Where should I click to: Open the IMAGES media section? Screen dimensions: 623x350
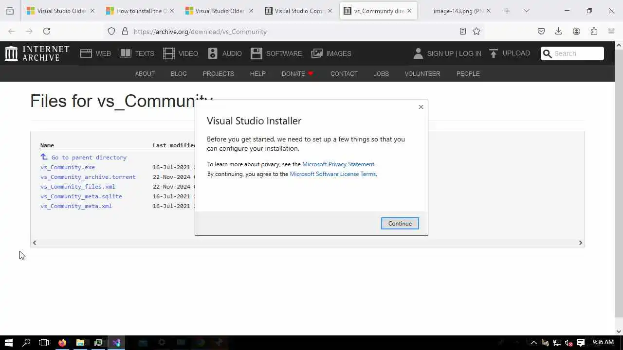[x=331, y=53]
